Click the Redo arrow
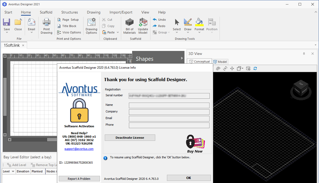The width and height of the screenshot is (319, 183). [155, 26]
